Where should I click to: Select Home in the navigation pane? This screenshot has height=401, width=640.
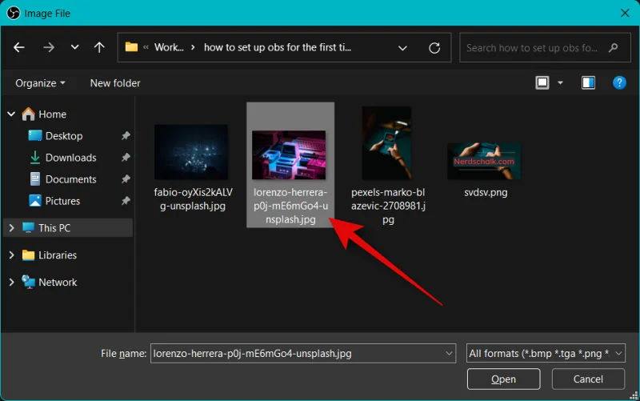pyautogui.click(x=52, y=114)
